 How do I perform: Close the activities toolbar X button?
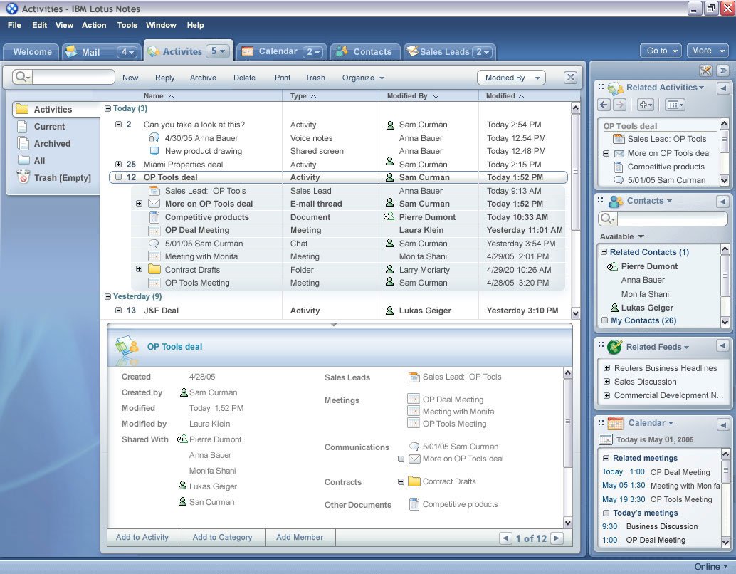pyautogui.click(x=570, y=78)
